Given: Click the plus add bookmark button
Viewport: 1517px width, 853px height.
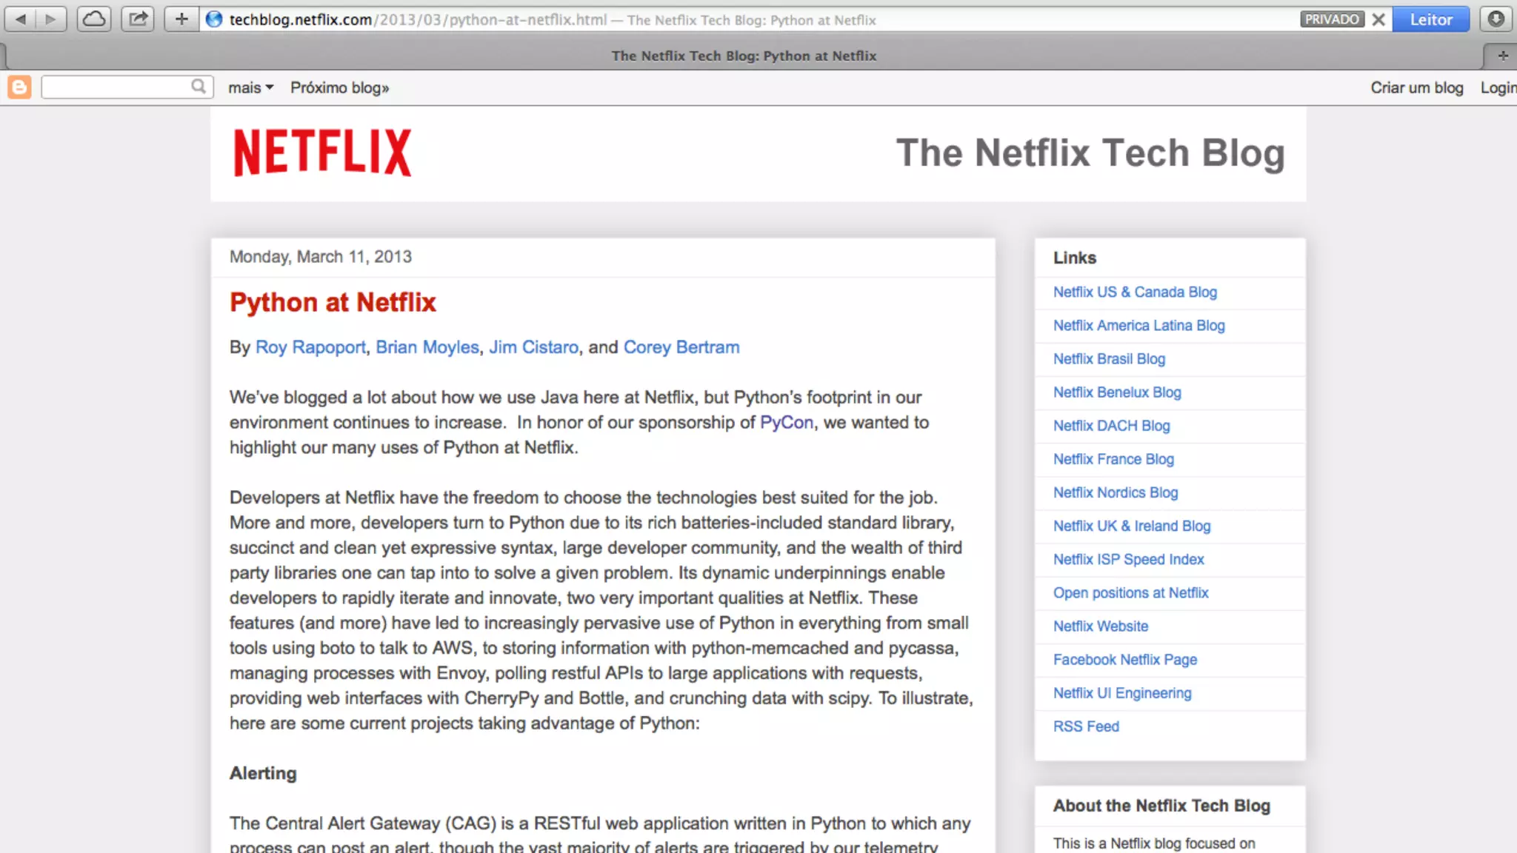Looking at the screenshot, I should (x=181, y=19).
